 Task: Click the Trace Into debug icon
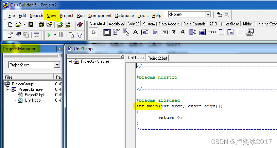[72, 35]
